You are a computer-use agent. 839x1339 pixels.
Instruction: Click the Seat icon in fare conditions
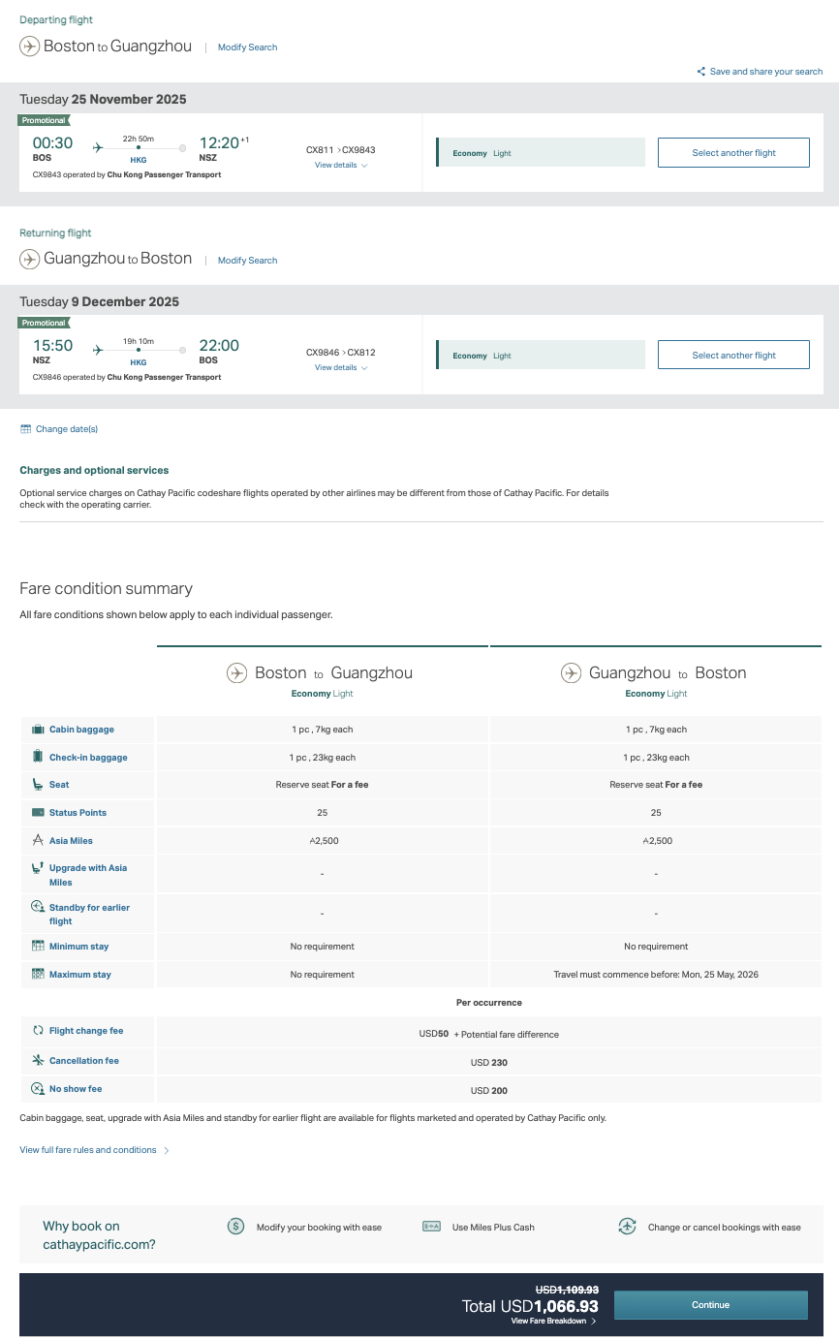tap(38, 785)
